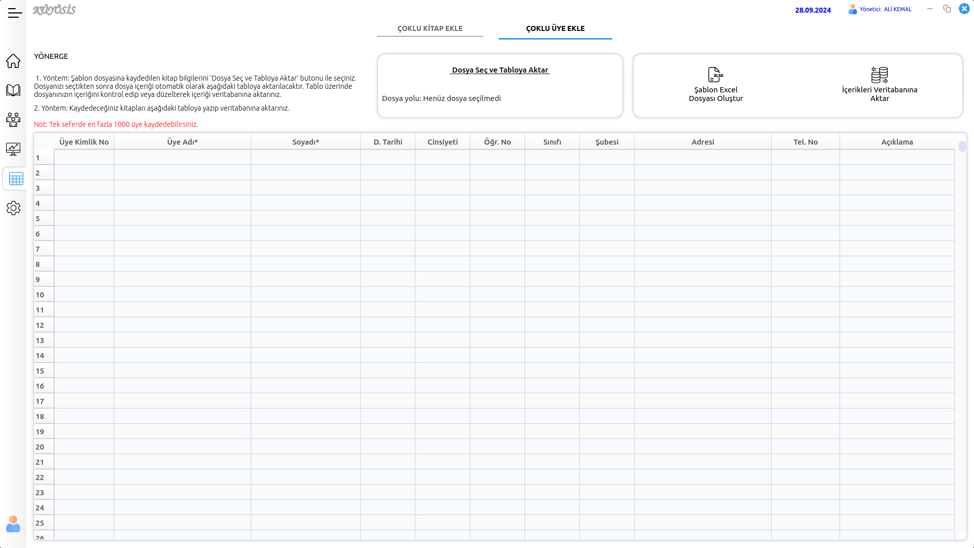The width and height of the screenshot is (974, 548).
Task: Click Dosya Seç ve Tabloya Aktar
Action: point(500,70)
